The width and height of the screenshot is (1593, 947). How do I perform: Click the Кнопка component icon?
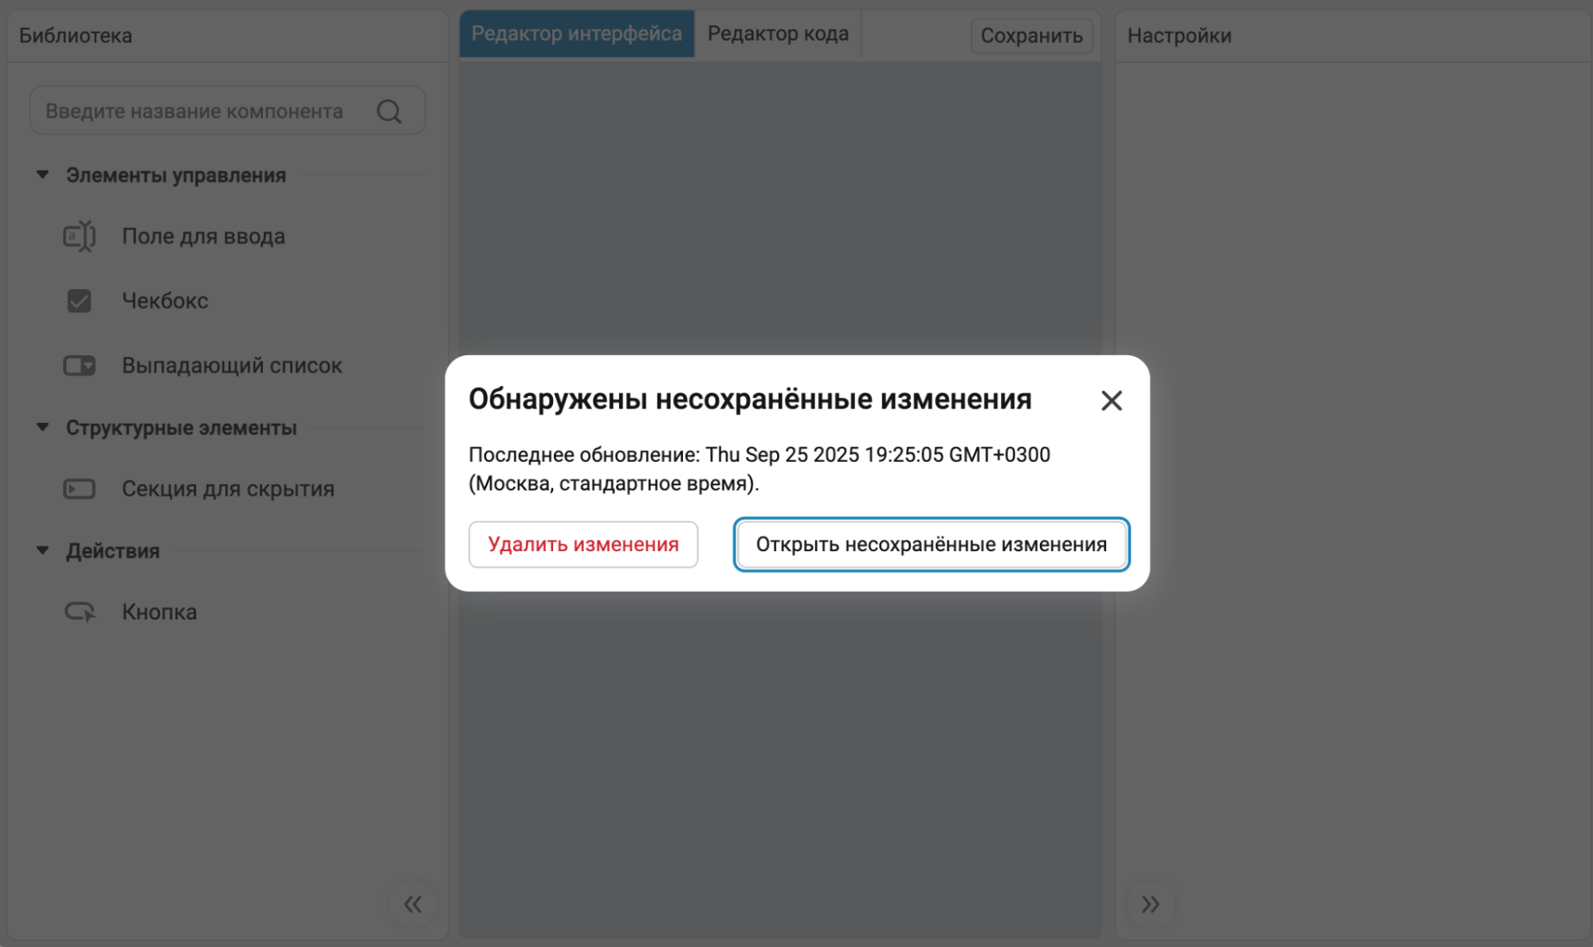point(79,612)
